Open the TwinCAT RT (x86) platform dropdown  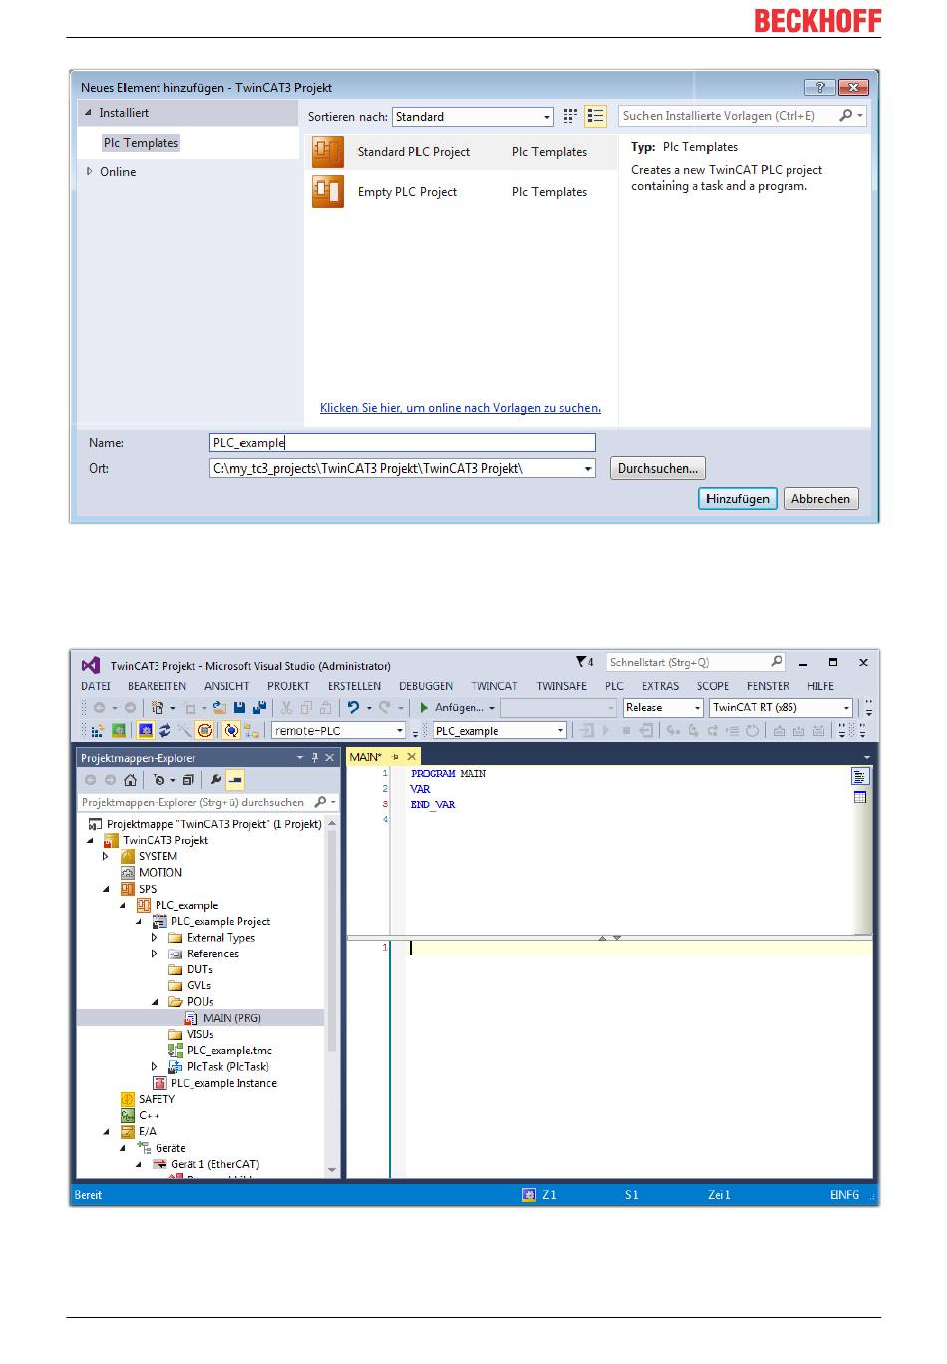click(782, 708)
